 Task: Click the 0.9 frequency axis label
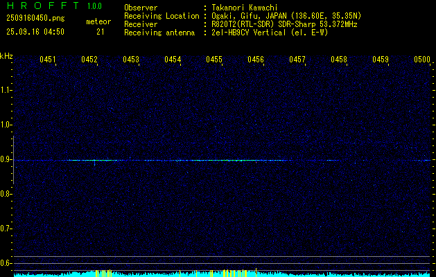point(6,159)
